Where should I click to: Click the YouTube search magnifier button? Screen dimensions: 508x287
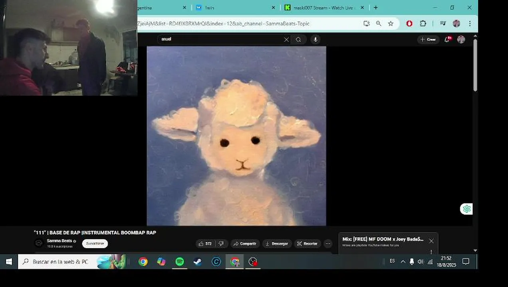[298, 39]
